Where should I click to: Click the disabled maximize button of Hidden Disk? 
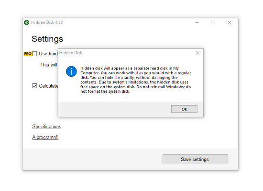[x=213, y=22]
